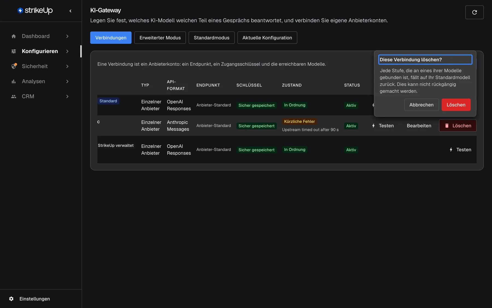Refresh the KI-Gateway page
Viewport: 492px width, 308px height.
click(x=475, y=12)
